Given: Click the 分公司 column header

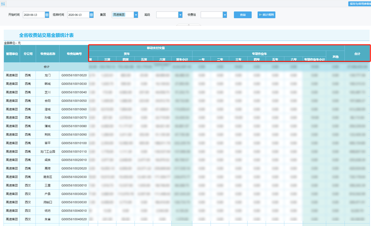Looking at the screenshot, I should click(28, 54).
